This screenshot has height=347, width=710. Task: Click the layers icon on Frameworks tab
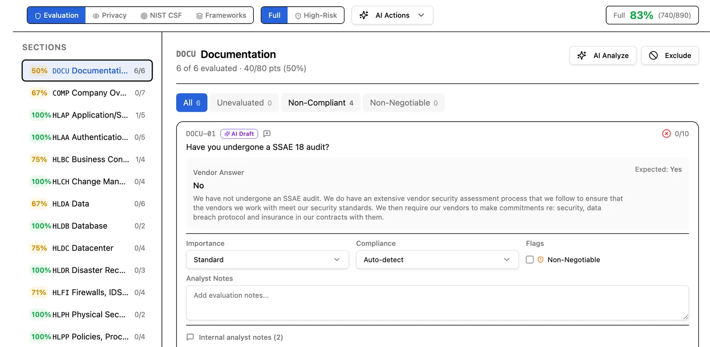click(x=199, y=16)
